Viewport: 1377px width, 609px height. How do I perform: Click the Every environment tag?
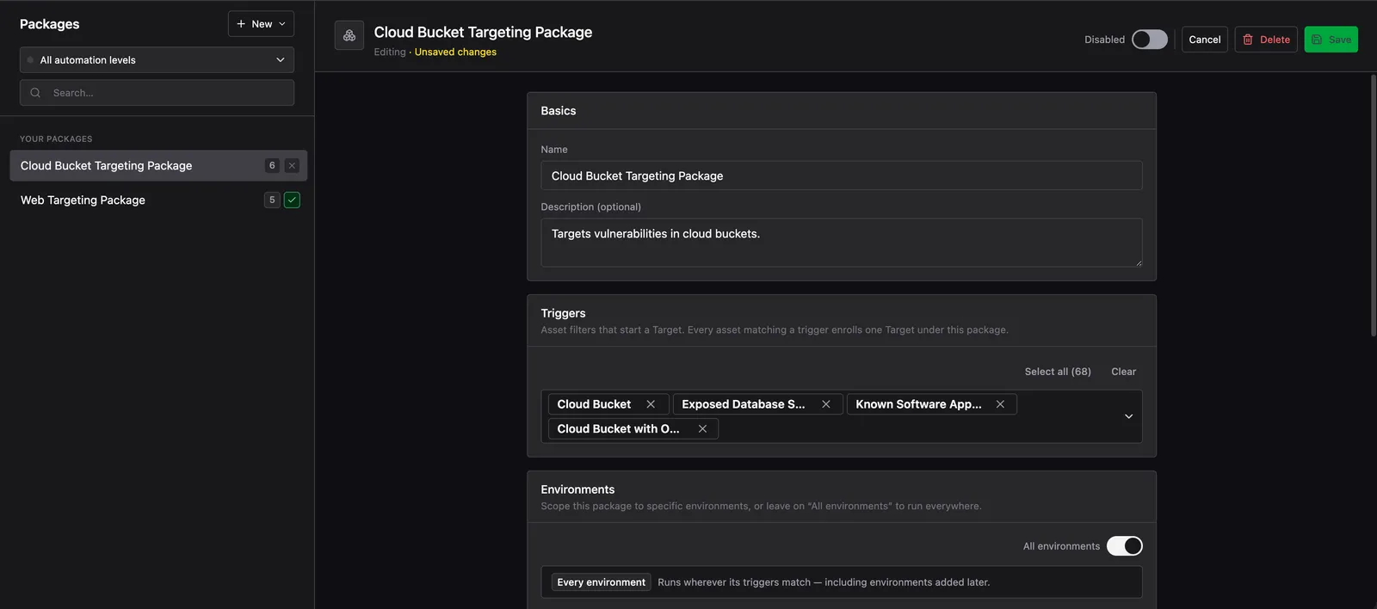click(x=601, y=582)
